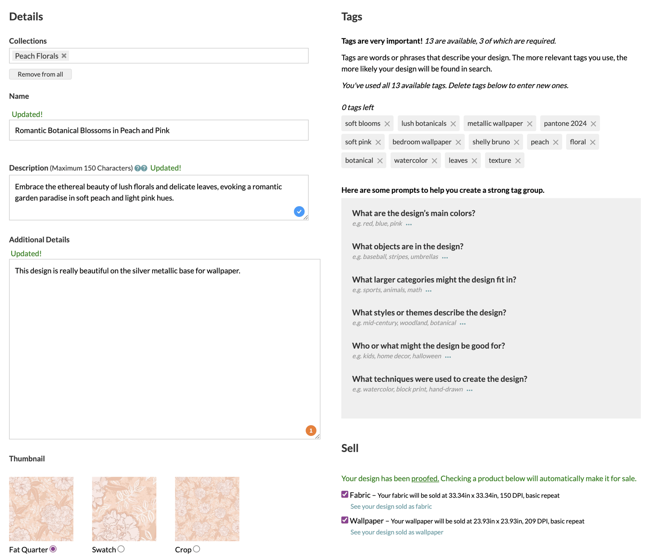Uncheck the Fabric sell checkbox
The image size is (658, 558).
(x=345, y=495)
